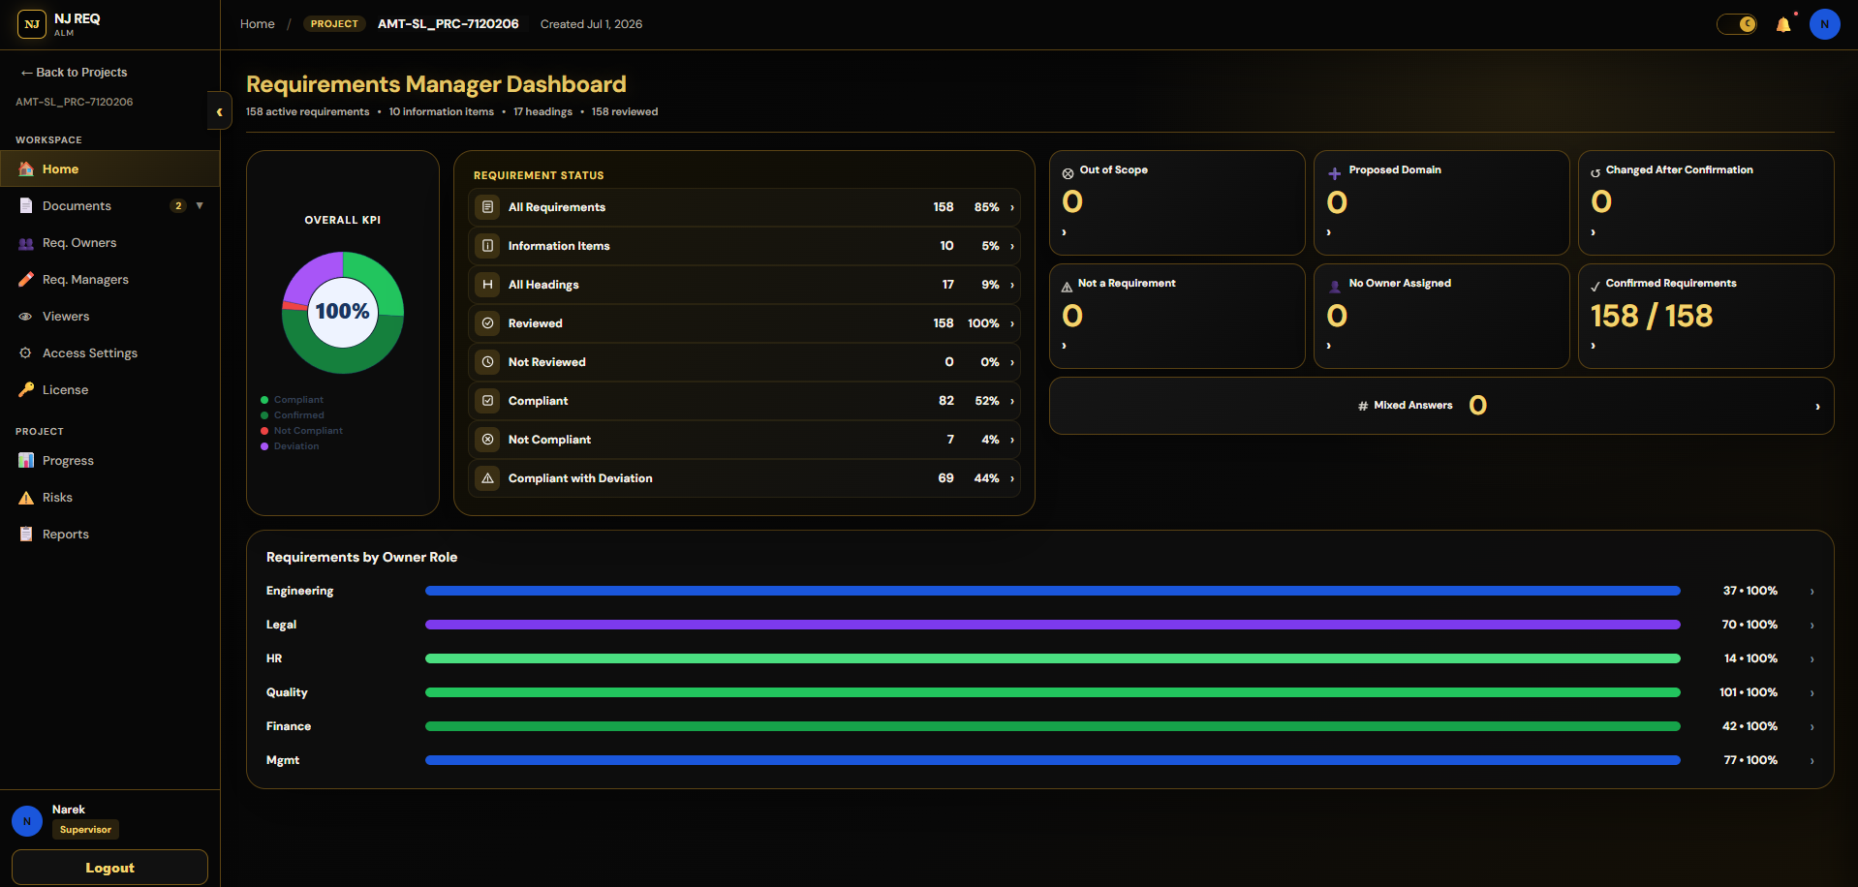Open user avatar N in top bar
Viewport: 1858px width, 887px height.
1824,24
